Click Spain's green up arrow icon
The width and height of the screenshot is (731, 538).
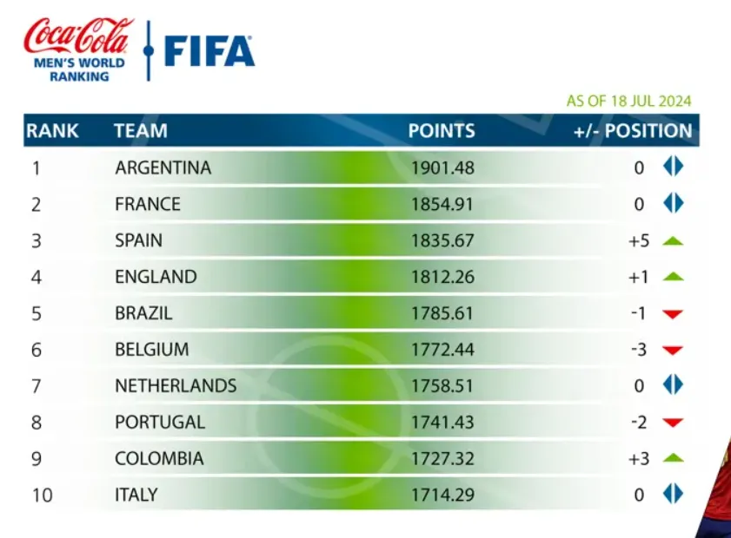click(673, 241)
